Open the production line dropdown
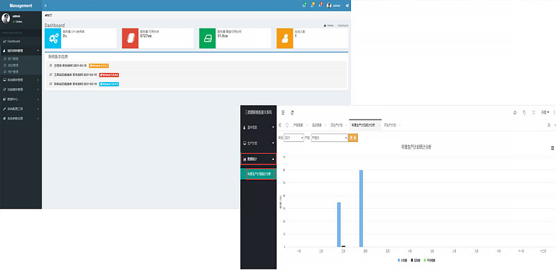Image resolution: width=556 pixels, height=270 pixels. (329, 138)
